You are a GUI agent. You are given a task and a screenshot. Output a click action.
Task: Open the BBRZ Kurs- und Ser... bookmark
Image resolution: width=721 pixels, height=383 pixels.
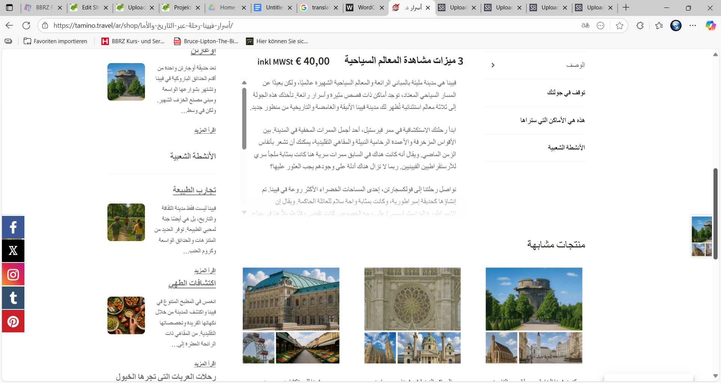(x=133, y=41)
